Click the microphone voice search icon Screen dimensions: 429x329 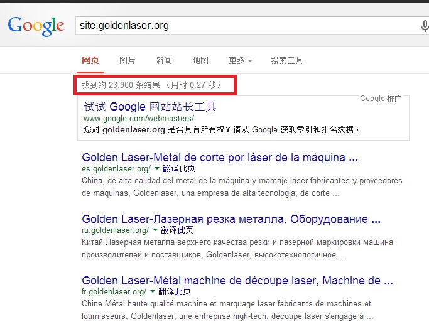(x=425, y=26)
